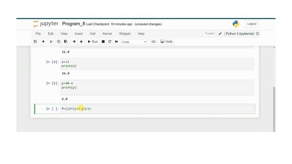
Task: Click the 6.0 output value
Action: (x=65, y=99)
